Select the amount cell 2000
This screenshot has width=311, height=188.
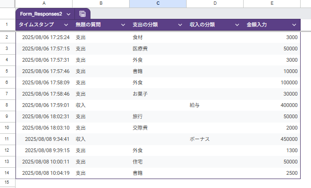pos(272,128)
